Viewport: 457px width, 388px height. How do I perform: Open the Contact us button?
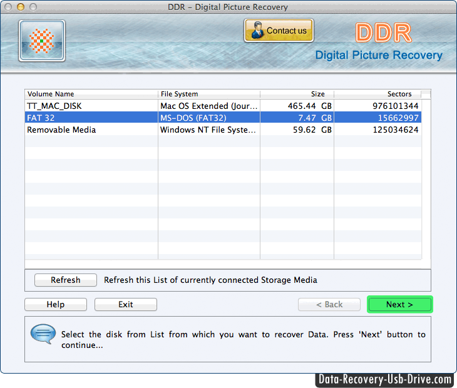279,31
